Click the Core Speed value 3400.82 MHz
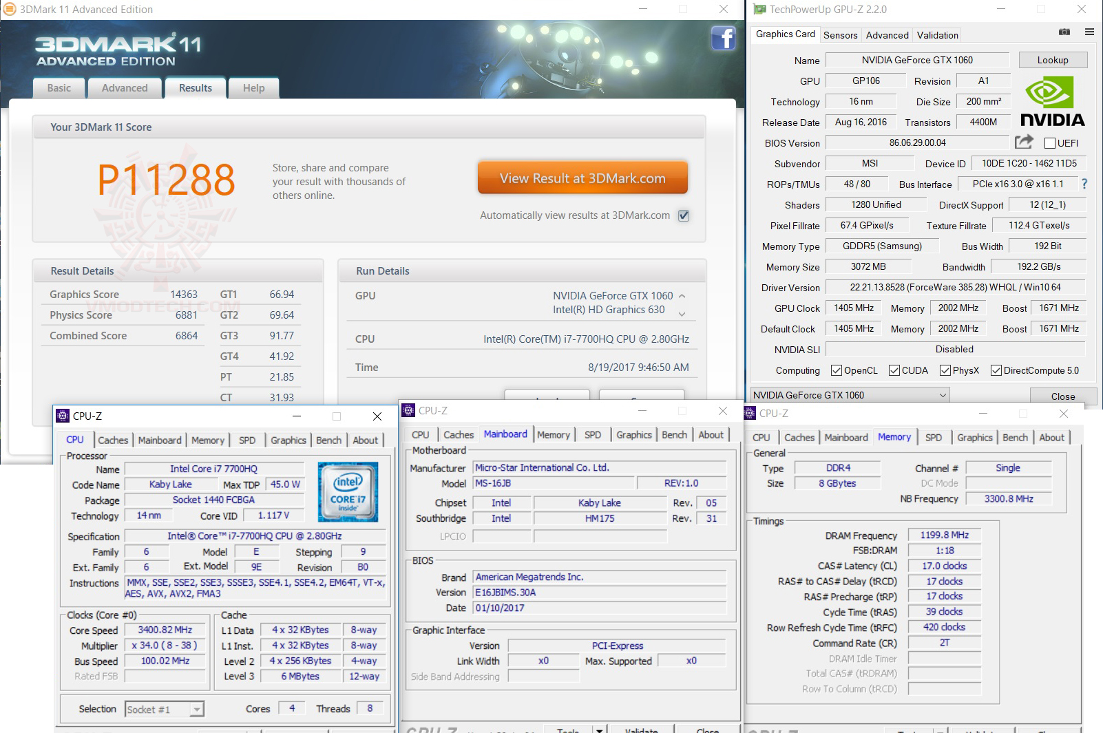Viewport: 1103px width, 733px height. click(x=165, y=630)
